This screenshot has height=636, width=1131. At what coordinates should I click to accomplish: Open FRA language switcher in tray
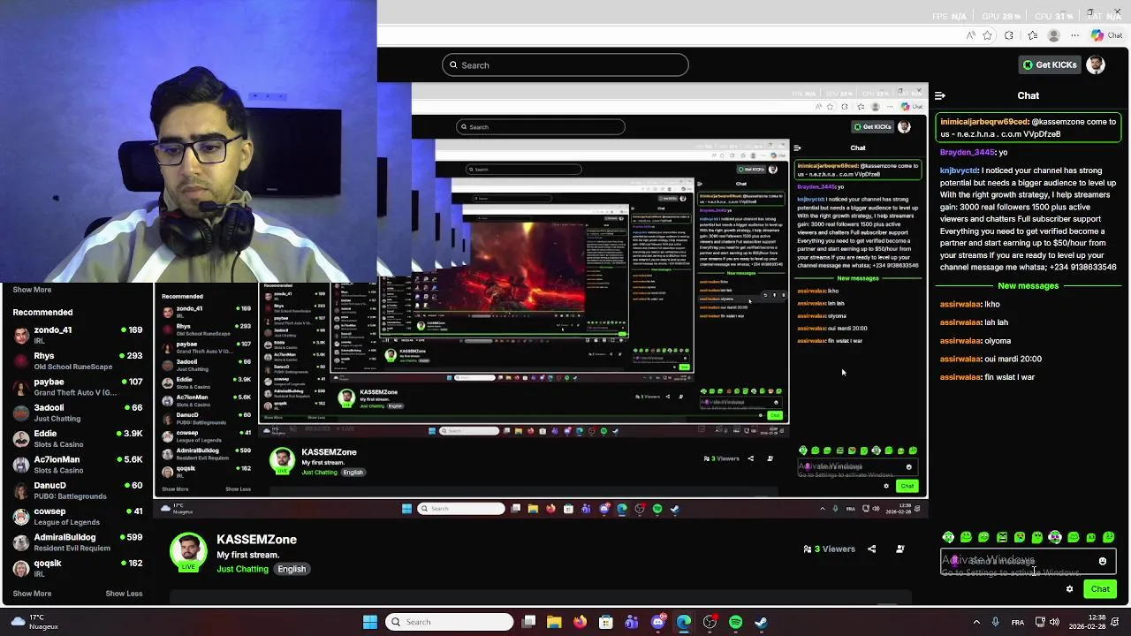[x=1018, y=622]
